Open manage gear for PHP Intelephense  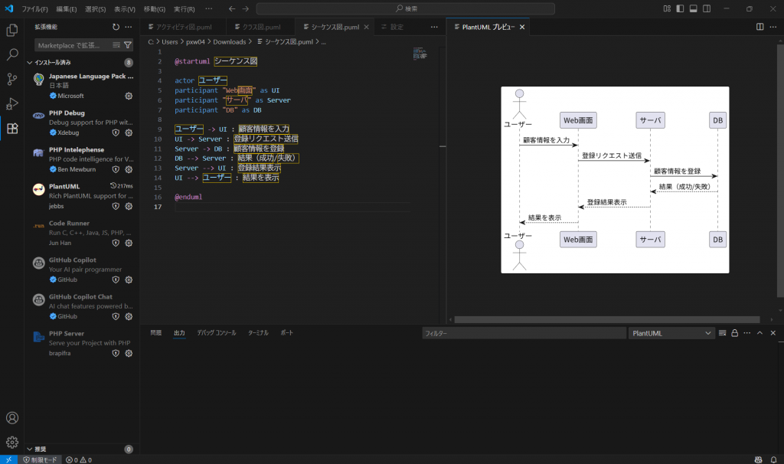129,169
